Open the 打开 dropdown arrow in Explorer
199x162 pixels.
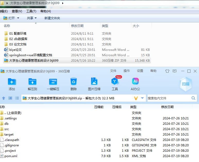point(18,18)
